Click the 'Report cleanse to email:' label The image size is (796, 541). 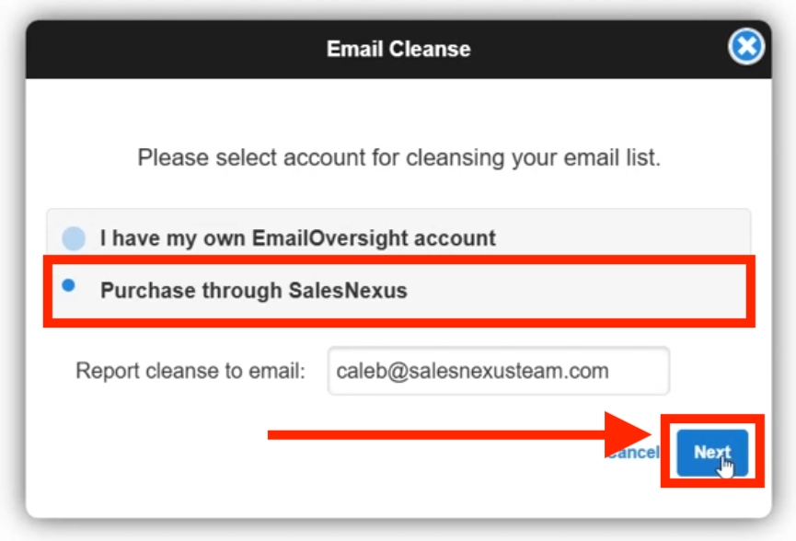click(x=190, y=371)
